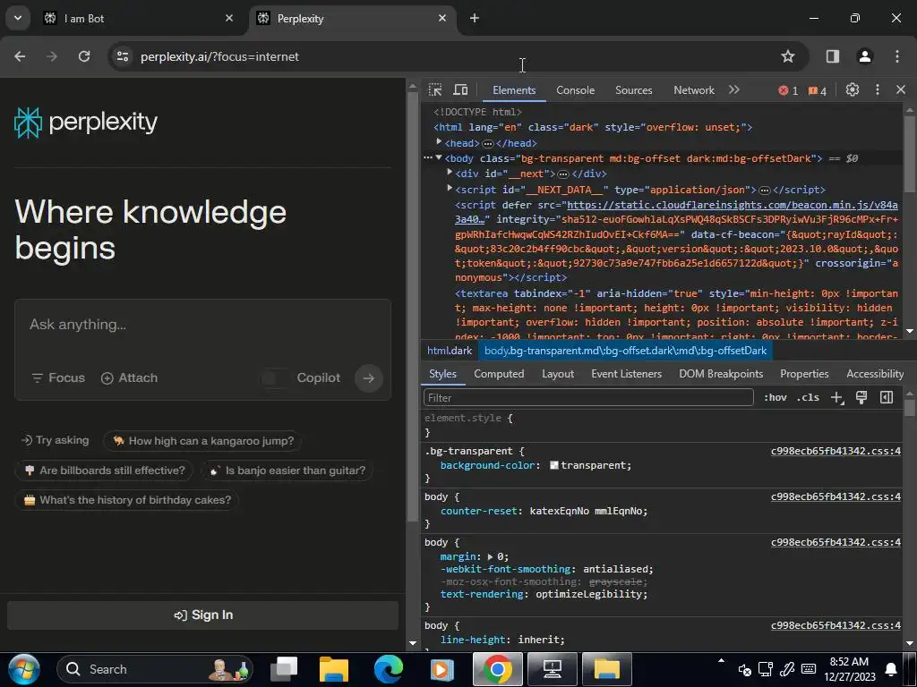917x687 pixels.
Task: Open Chrome from the taskbar
Action: pos(497,669)
